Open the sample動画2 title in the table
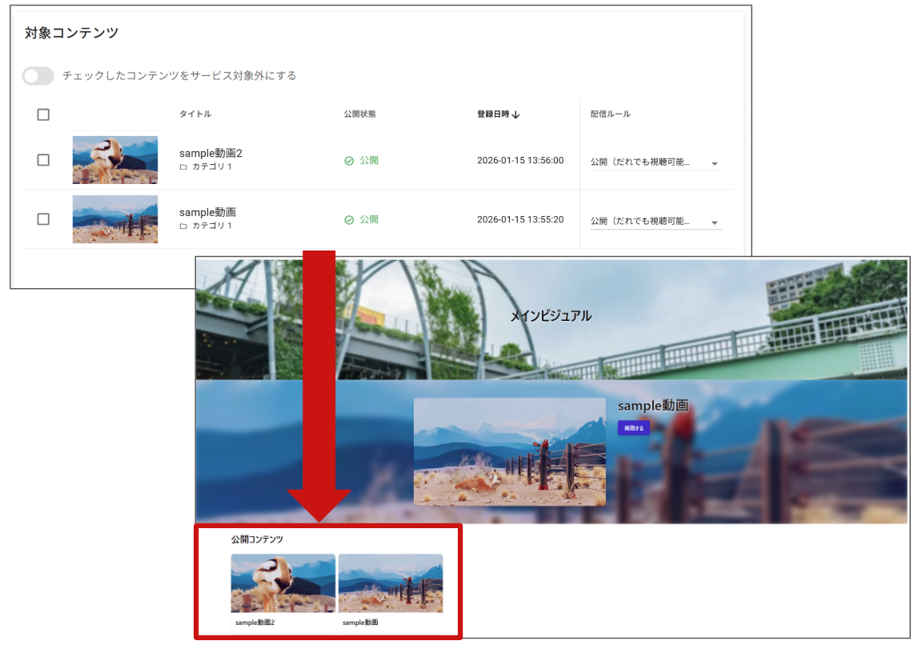The width and height of the screenshot is (922, 657). (210, 153)
